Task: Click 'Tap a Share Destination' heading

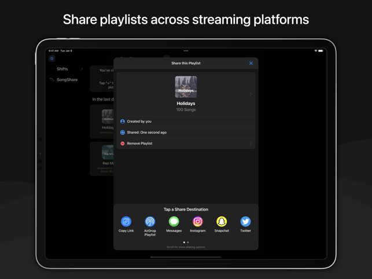Action: coord(186,210)
